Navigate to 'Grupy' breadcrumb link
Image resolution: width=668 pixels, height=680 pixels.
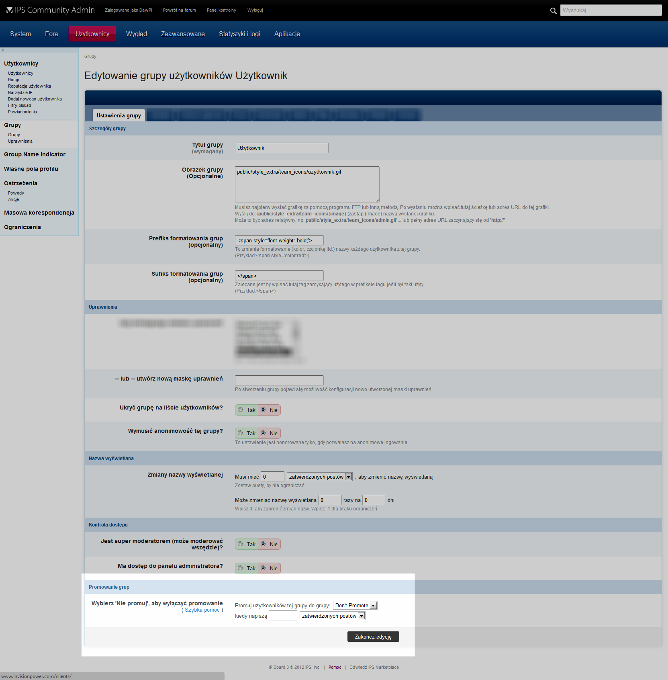click(x=90, y=56)
